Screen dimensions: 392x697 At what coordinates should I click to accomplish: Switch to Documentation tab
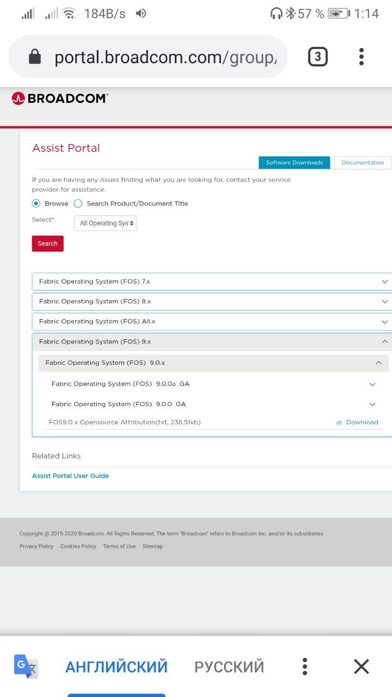click(x=363, y=162)
